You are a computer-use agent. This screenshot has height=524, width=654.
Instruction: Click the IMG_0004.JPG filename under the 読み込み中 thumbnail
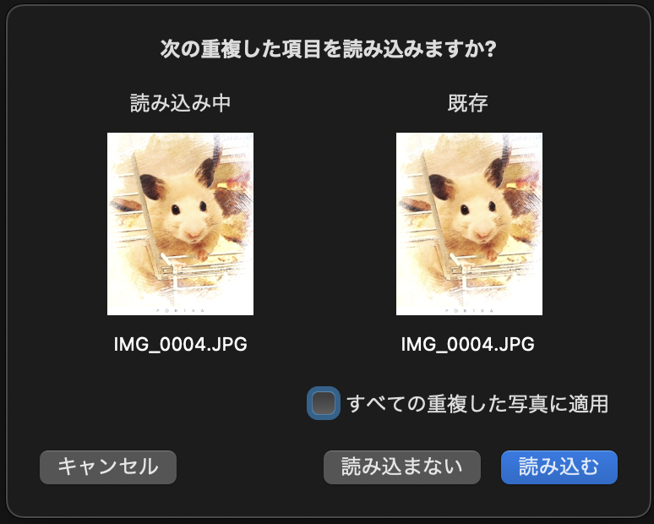tap(180, 344)
